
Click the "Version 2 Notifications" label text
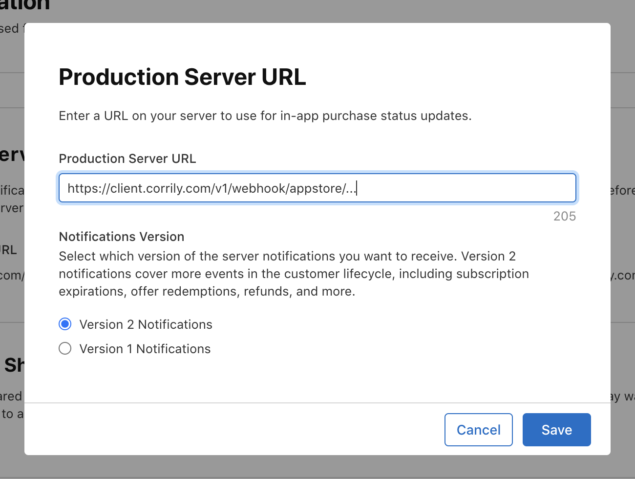(x=146, y=324)
